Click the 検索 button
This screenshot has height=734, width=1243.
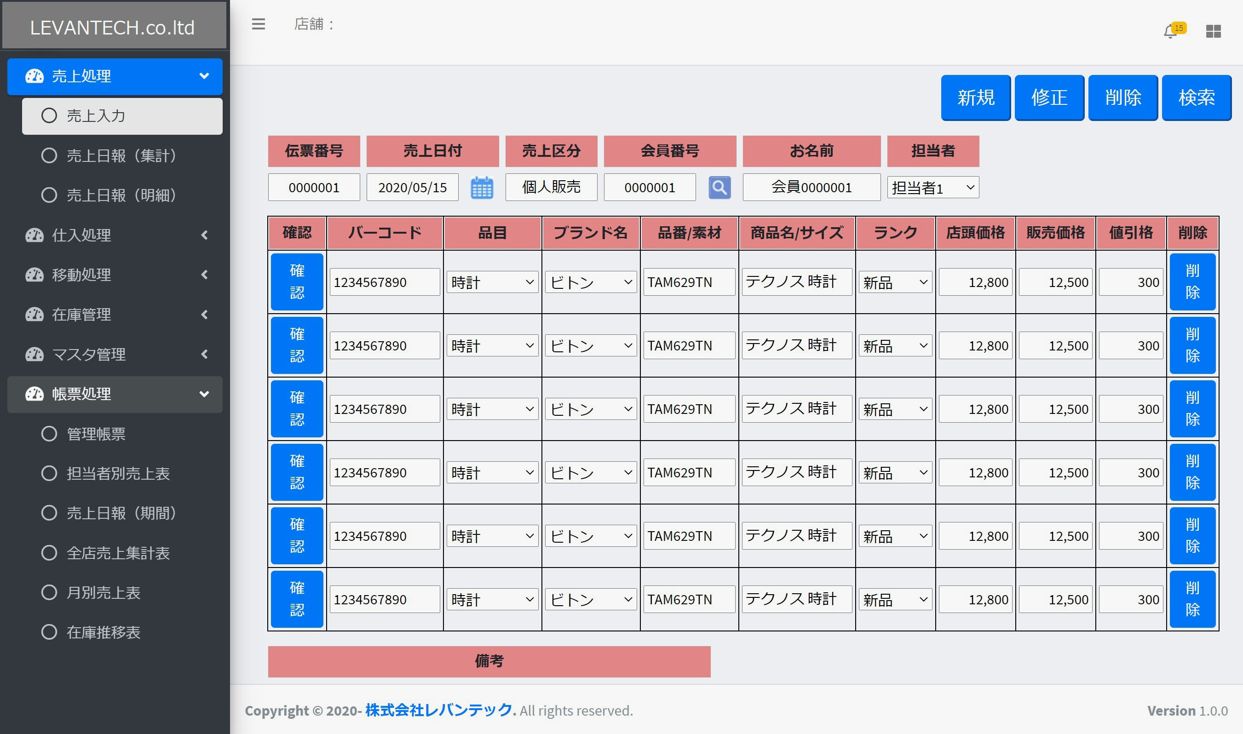coord(1197,97)
